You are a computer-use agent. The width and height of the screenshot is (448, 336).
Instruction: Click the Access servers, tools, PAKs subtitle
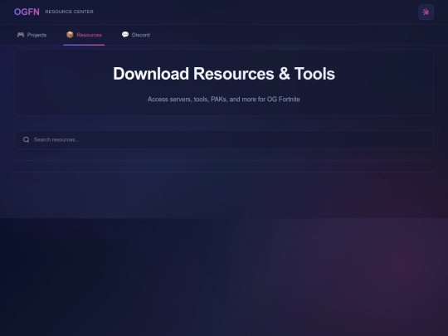[224, 100]
